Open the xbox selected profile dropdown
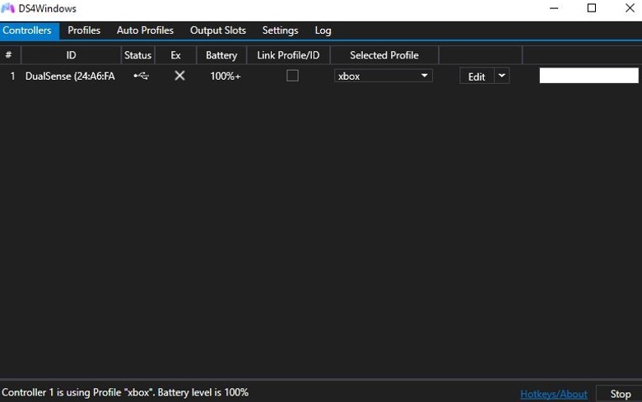This screenshot has width=642, height=402. [x=384, y=76]
